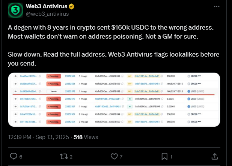Click the eye icon in first transaction row
The image size is (232, 166).
tap(15, 76)
